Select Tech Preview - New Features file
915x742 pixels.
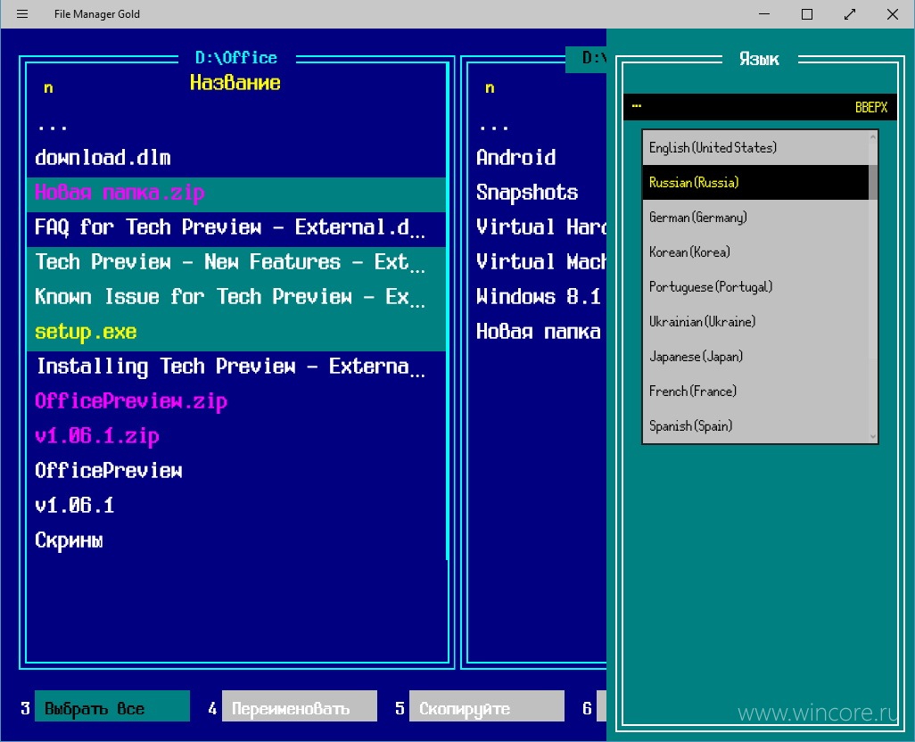pyautogui.click(x=235, y=262)
